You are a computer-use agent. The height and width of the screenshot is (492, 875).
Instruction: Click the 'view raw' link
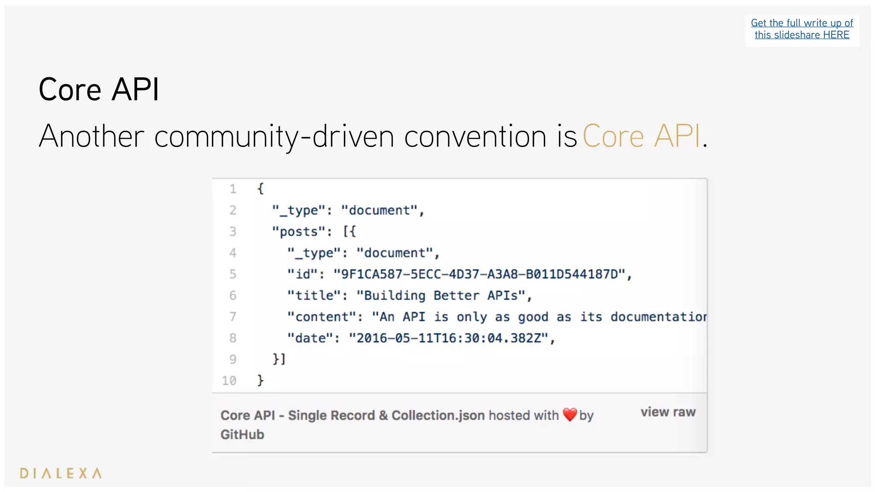[668, 412]
